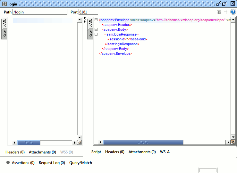Click the SOAP icon in title bar
Viewport: 237px width, 173px height.
click(x=4, y=4)
